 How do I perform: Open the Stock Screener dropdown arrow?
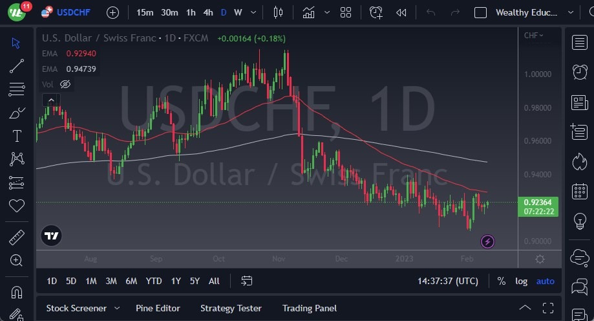(x=117, y=308)
